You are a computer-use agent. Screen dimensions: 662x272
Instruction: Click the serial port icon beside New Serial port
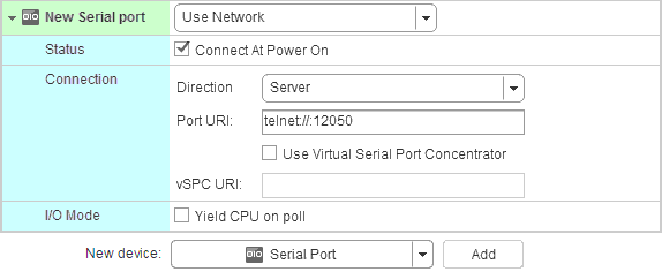click(x=29, y=17)
